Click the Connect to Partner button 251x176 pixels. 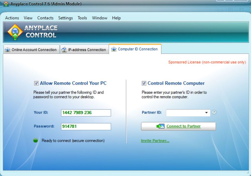pos(179,126)
